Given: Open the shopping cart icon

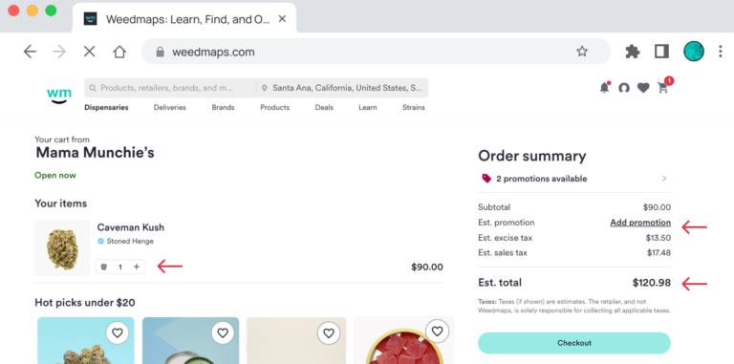Looking at the screenshot, I should click(663, 88).
